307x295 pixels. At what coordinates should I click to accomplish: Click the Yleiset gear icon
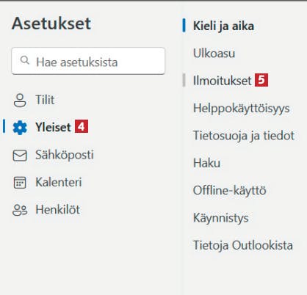[x=20, y=128]
